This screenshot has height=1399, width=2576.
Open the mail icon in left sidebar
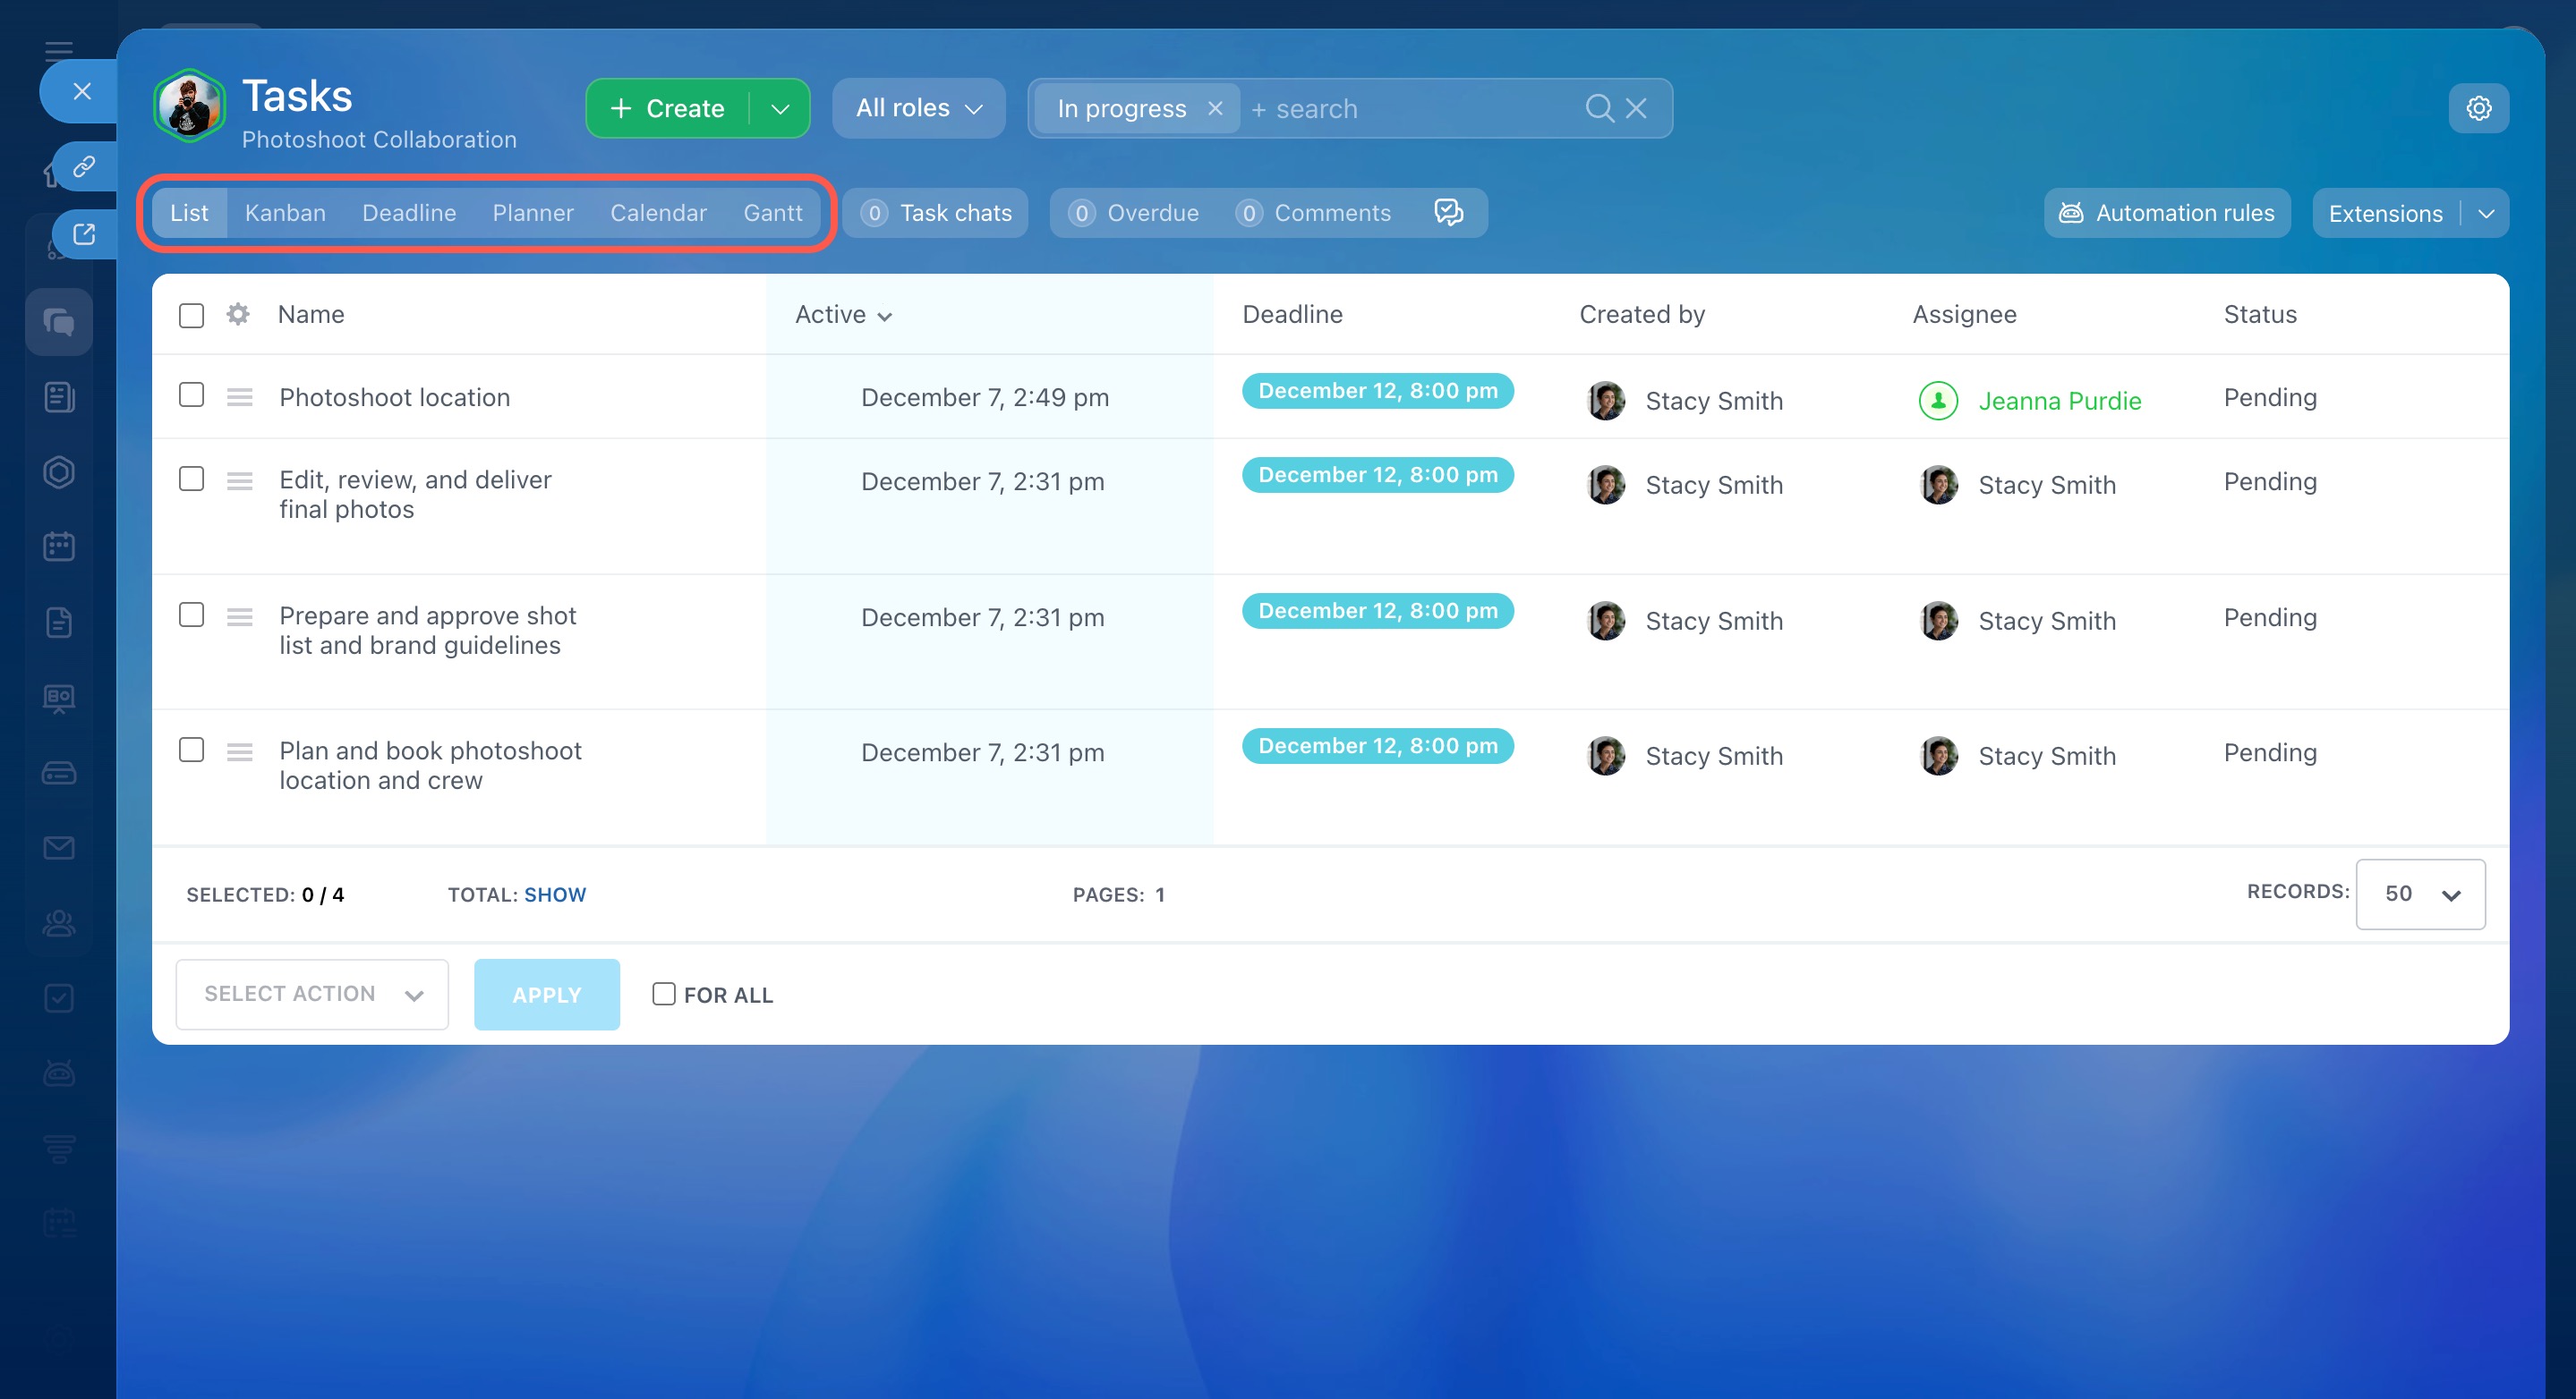(59, 847)
